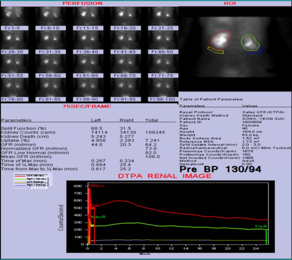
Task: Click the Fr:96-100 perfusion frame
Action: click(163, 87)
